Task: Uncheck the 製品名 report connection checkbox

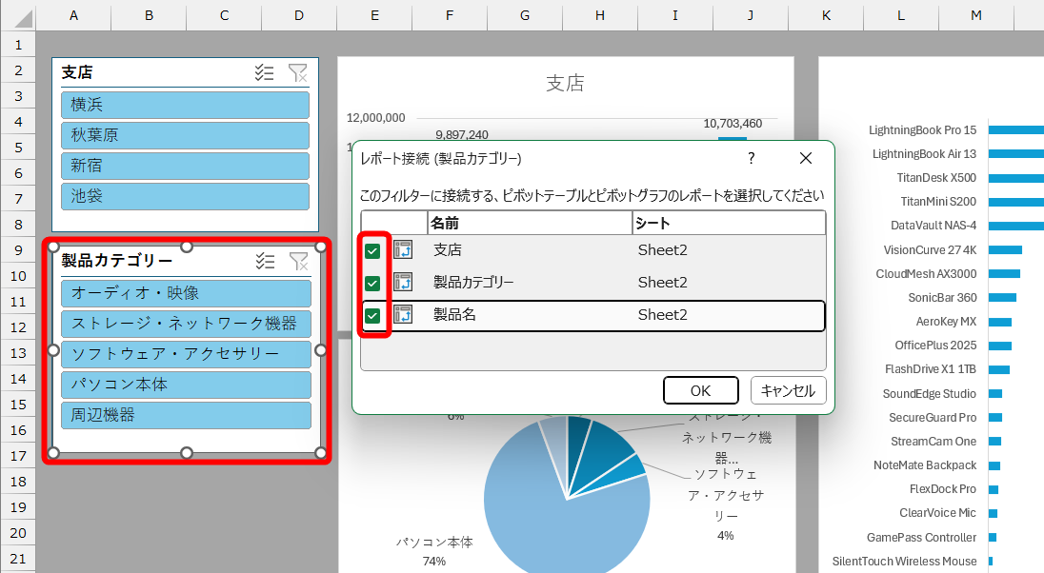Action: (372, 315)
